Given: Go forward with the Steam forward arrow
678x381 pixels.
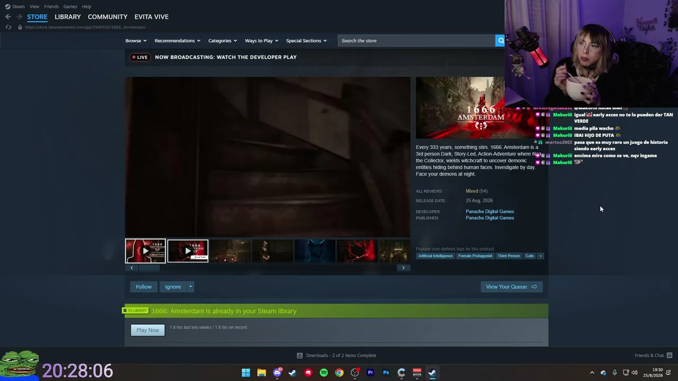Looking at the screenshot, I should tap(20, 17).
